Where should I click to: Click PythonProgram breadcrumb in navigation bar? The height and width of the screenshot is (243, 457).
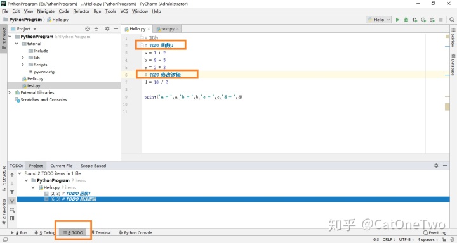[x=23, y=20]
